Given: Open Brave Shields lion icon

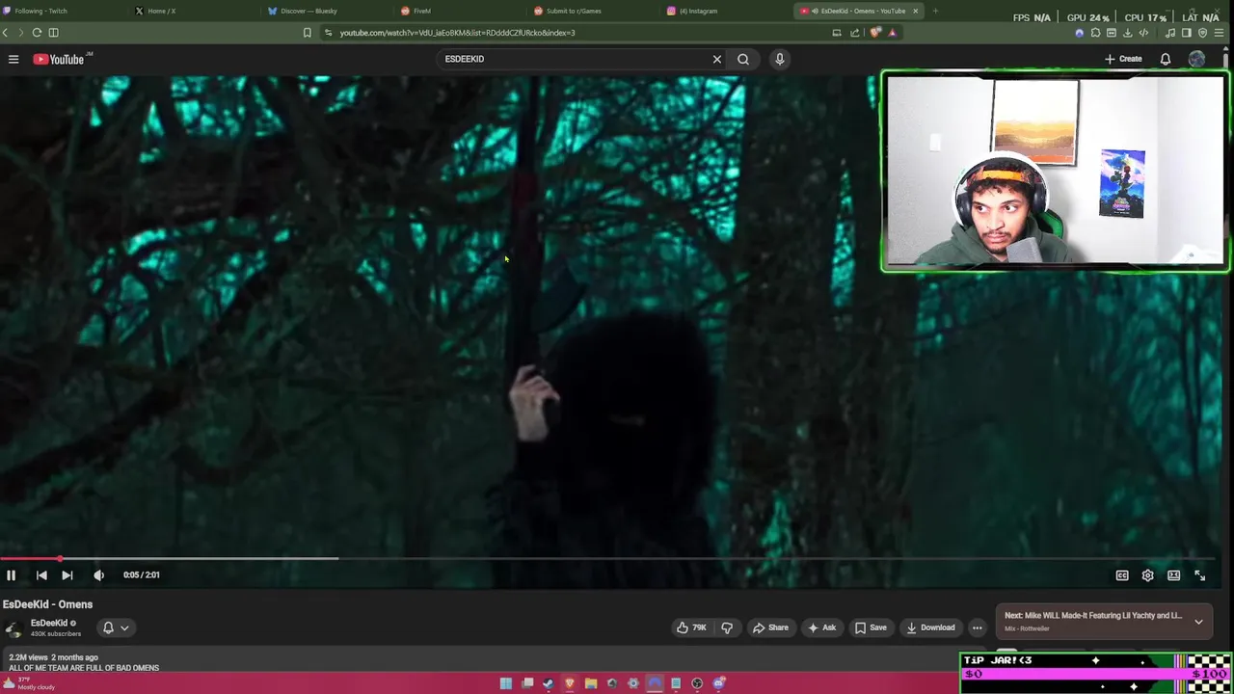Looking at the screenshot, I should [875, 33].
